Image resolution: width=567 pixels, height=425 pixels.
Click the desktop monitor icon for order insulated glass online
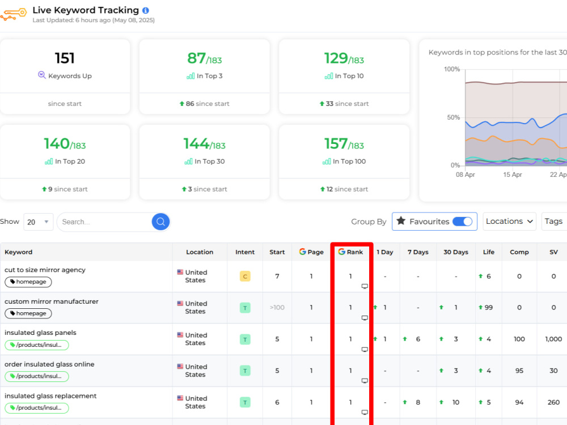pos(365,381)
